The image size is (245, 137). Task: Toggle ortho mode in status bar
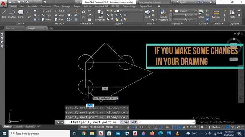[x=137, y=127]
